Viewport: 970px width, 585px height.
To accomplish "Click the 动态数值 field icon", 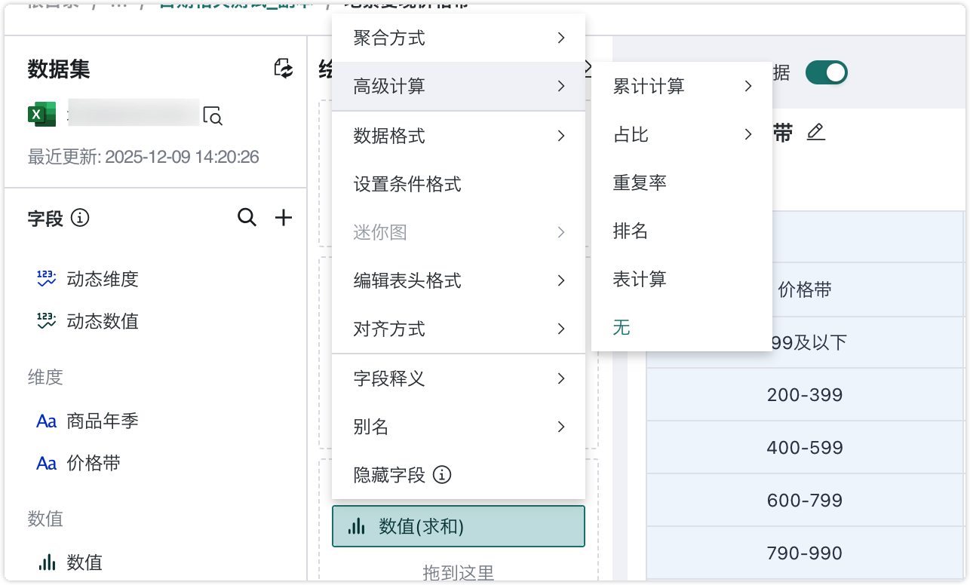I will [x=46, y=321].
